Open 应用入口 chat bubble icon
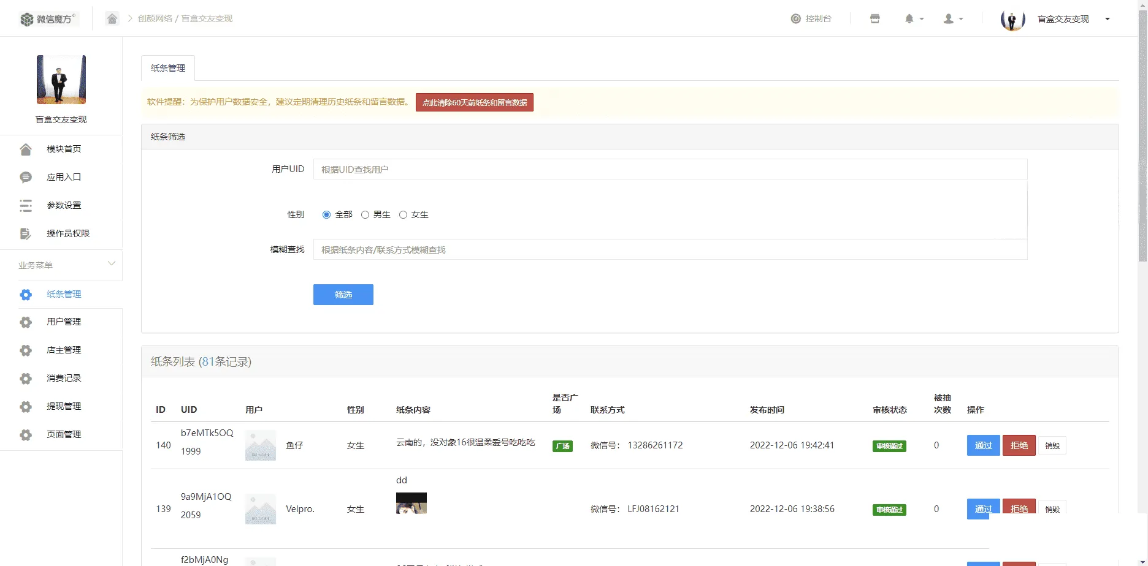Screen dimensions: 1148x566 pos(26,177)
